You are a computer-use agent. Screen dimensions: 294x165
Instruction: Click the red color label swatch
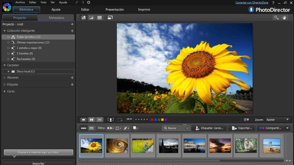pos(152,119)
